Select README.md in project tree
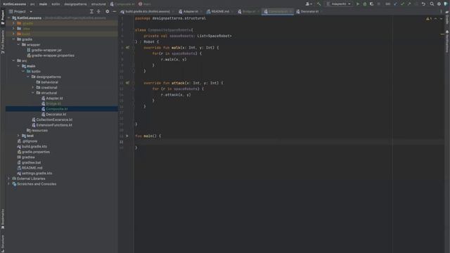 (x=32, y=168)
